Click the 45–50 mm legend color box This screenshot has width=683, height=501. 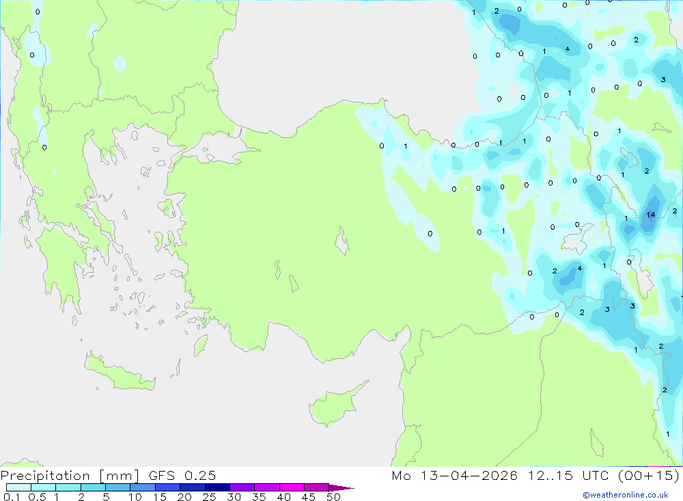[316, 487]
